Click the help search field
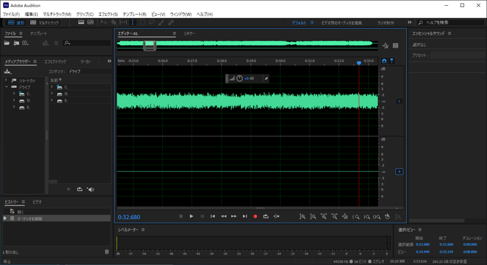This screenshot has height=265, width=487. tap(451, 22)
